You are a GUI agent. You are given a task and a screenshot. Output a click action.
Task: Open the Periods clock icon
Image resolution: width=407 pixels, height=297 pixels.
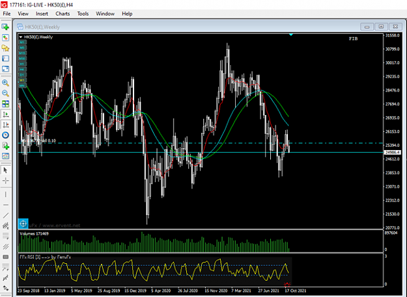[5, 135]
